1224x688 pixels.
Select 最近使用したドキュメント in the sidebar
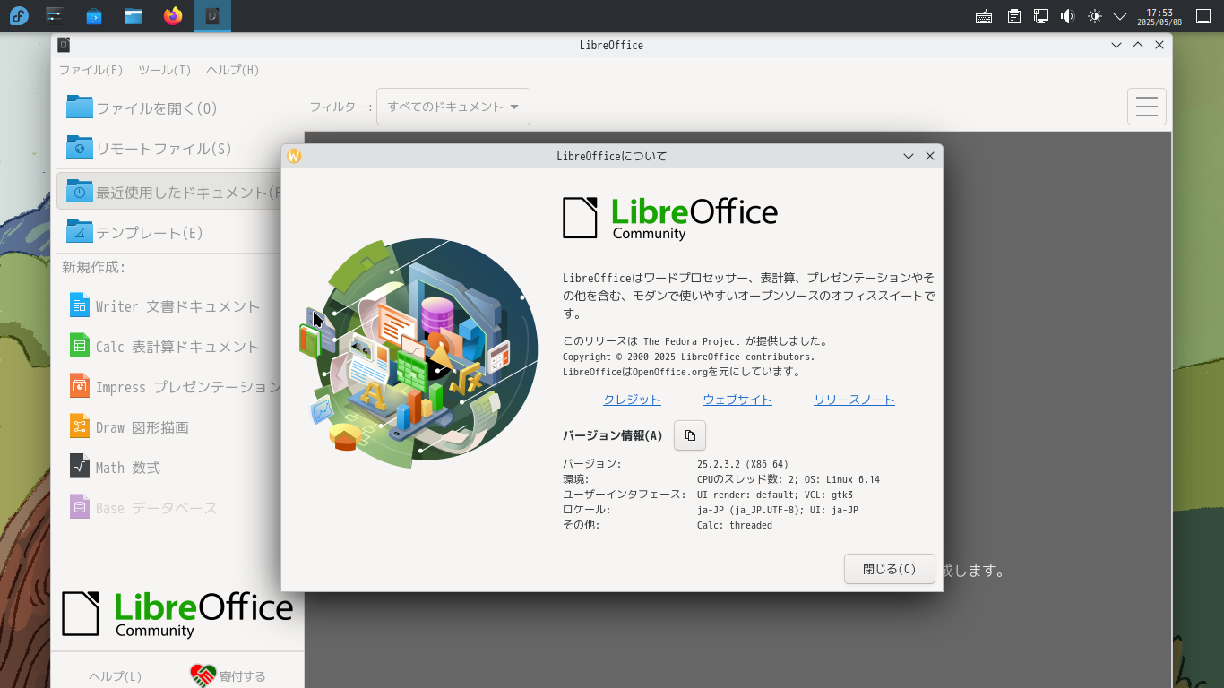[170, 192]
